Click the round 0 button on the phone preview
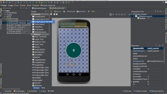Screen dimensions: 167x94 (x=74, y=50)
